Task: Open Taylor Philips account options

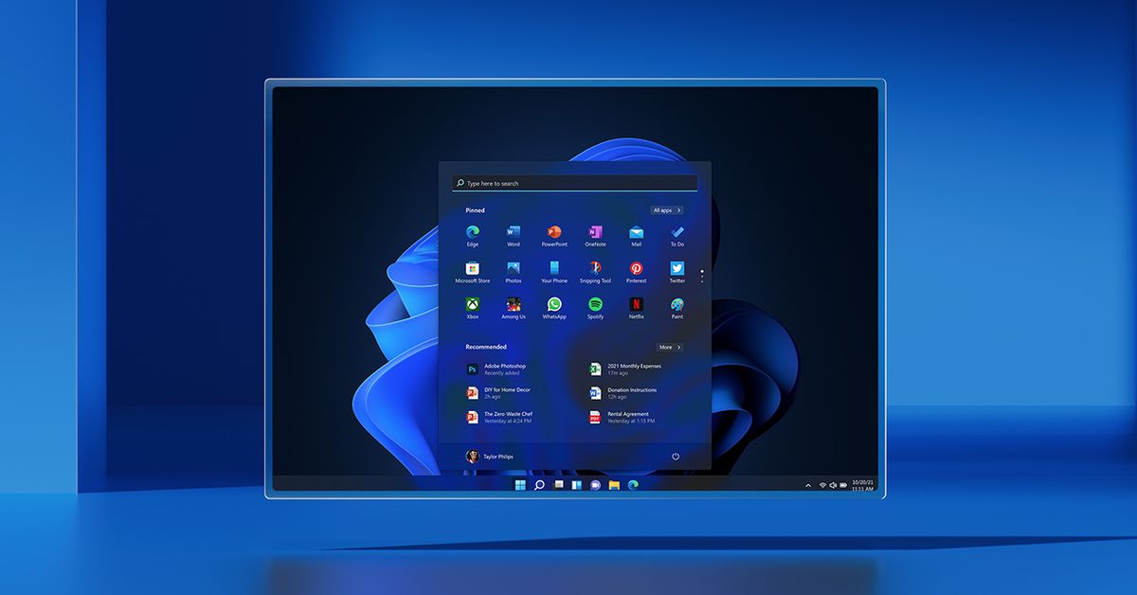Action: pos(486,456)
